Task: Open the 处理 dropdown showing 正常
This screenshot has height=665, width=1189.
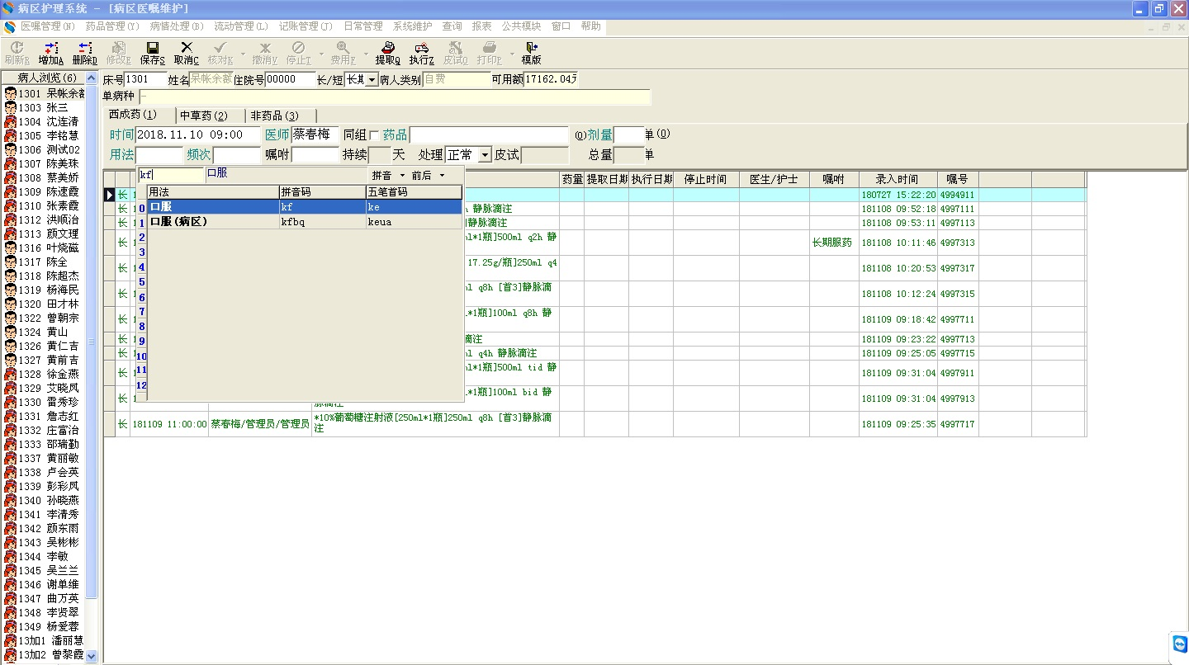Action: [x=485, y=155]
